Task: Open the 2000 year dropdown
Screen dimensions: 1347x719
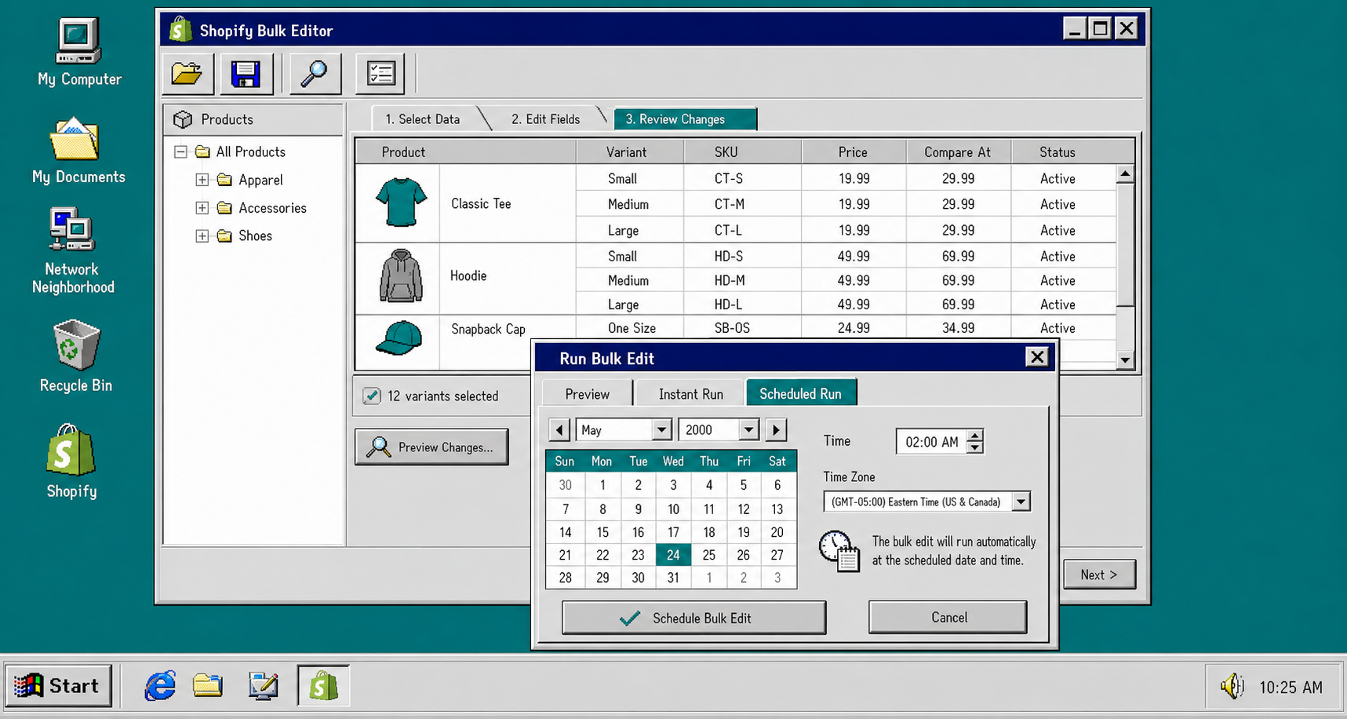Action: coord(748,430)
